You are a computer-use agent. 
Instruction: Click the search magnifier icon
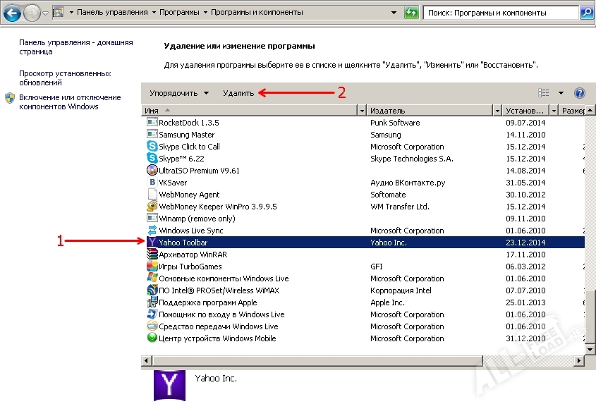(x=587, y=13)
